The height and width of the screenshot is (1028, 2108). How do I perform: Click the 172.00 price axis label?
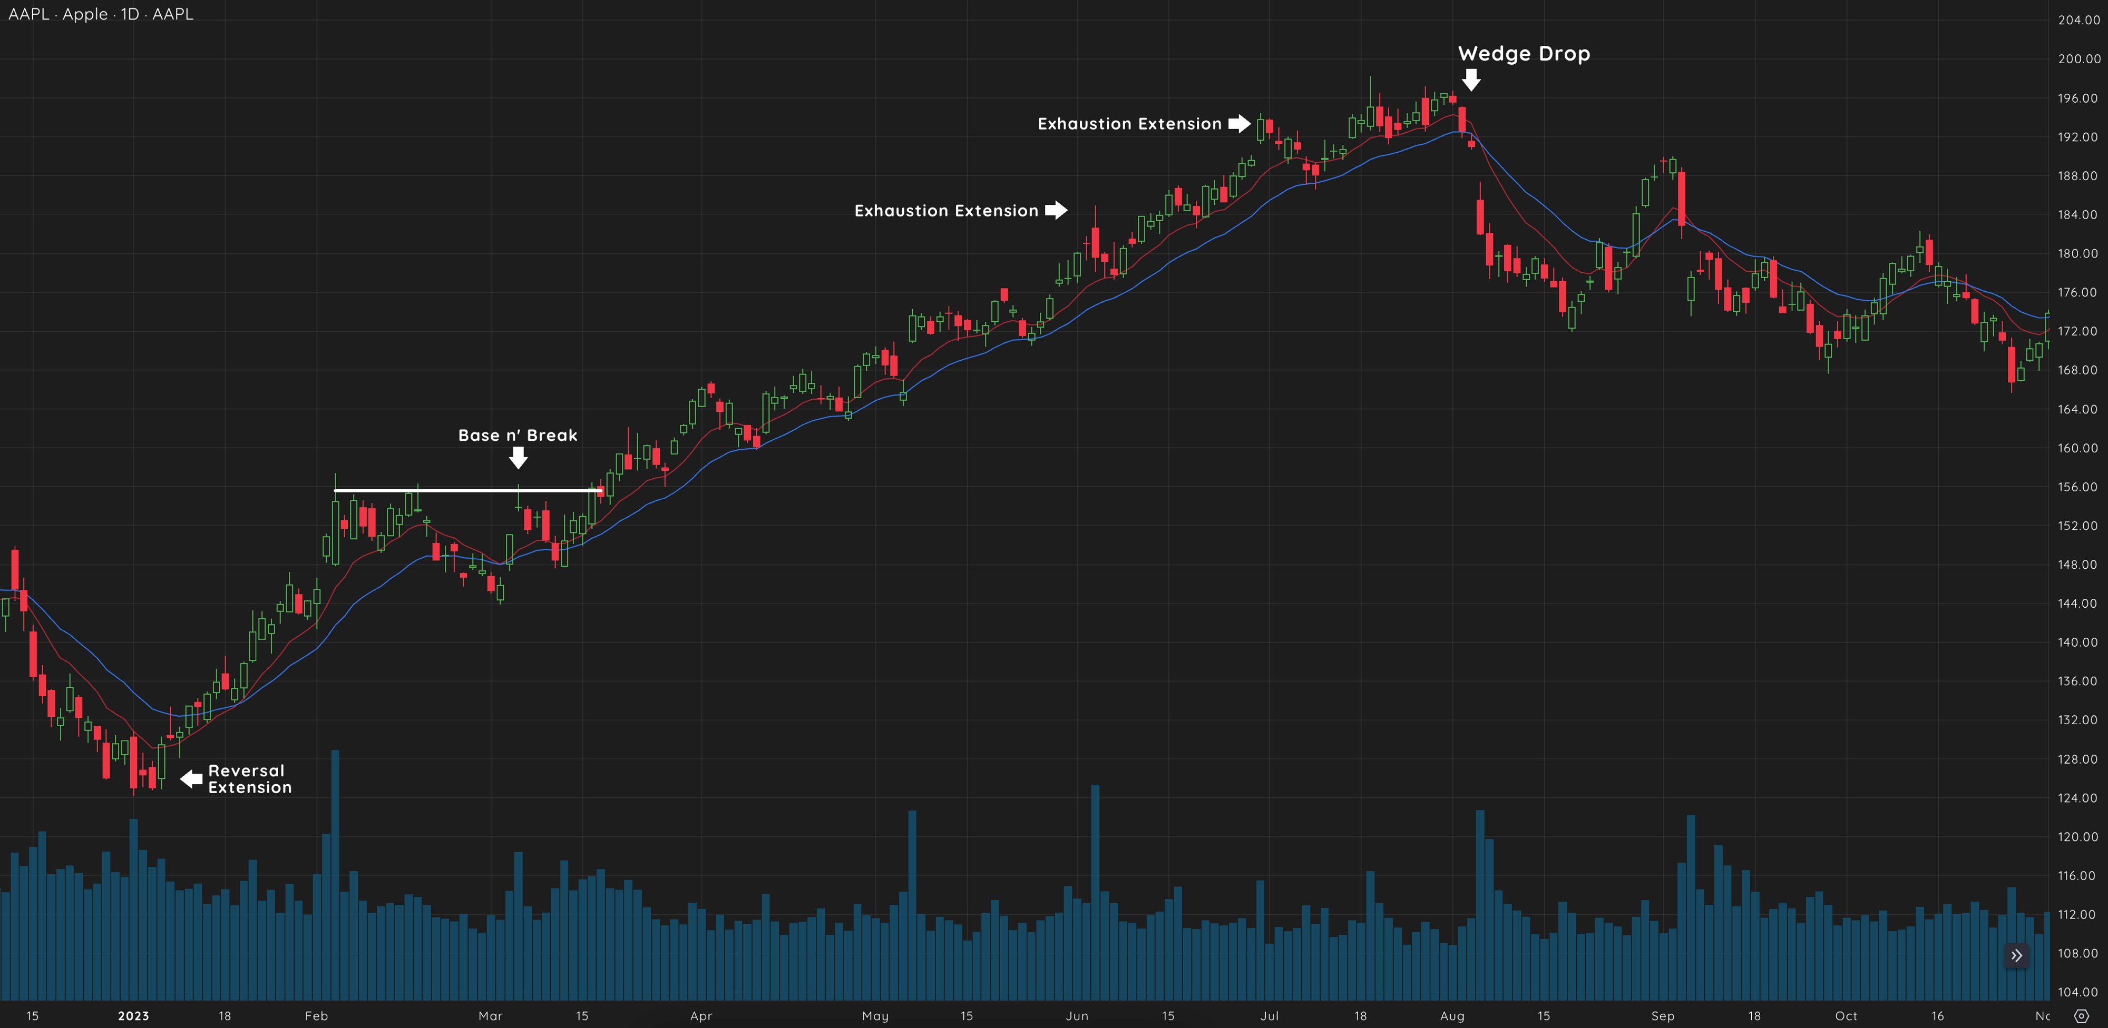2078,331
